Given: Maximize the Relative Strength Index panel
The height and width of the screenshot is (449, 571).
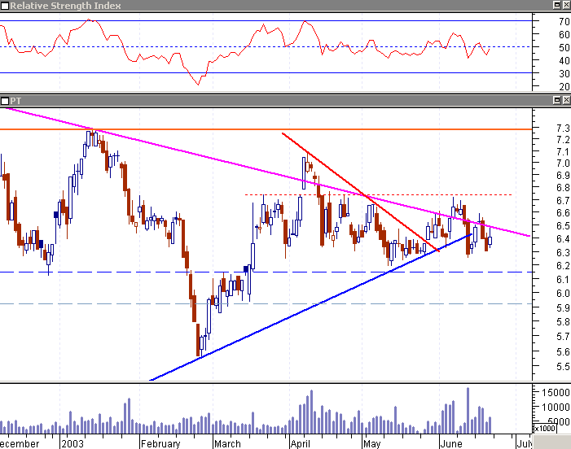Looking at the screenshot, I should [557, 5].
